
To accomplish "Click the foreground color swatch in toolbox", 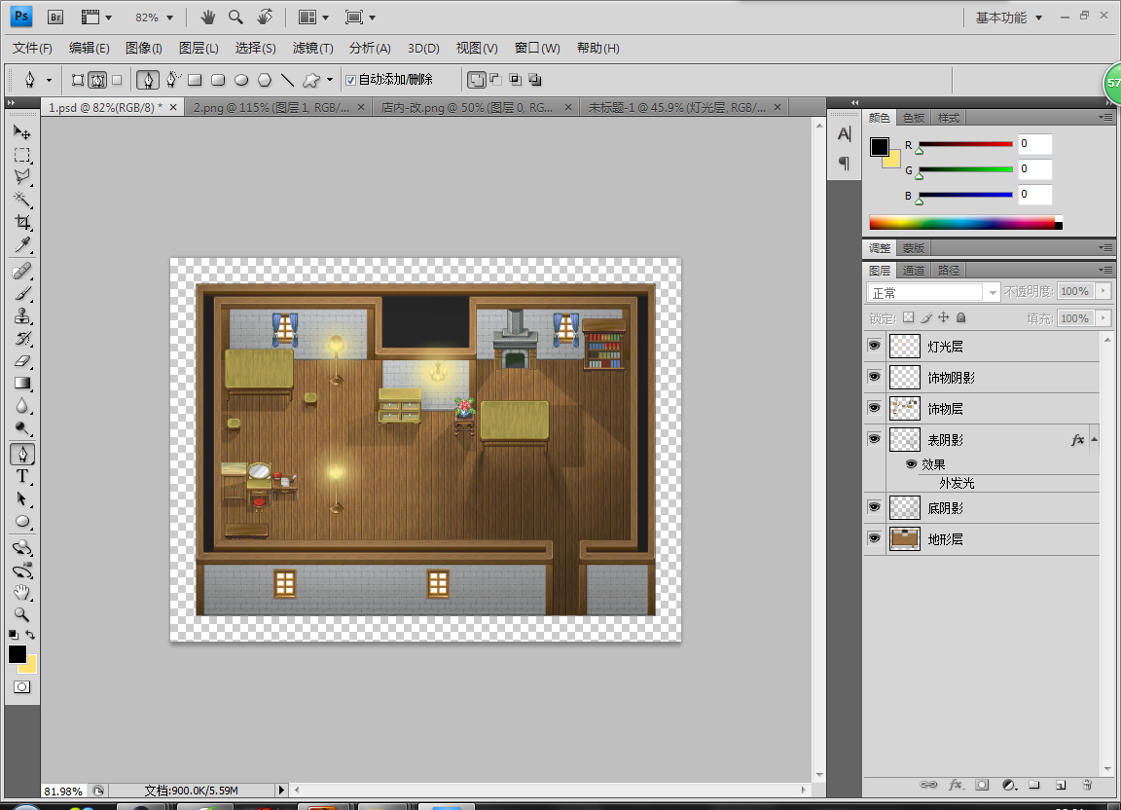I will pos(18,654).
